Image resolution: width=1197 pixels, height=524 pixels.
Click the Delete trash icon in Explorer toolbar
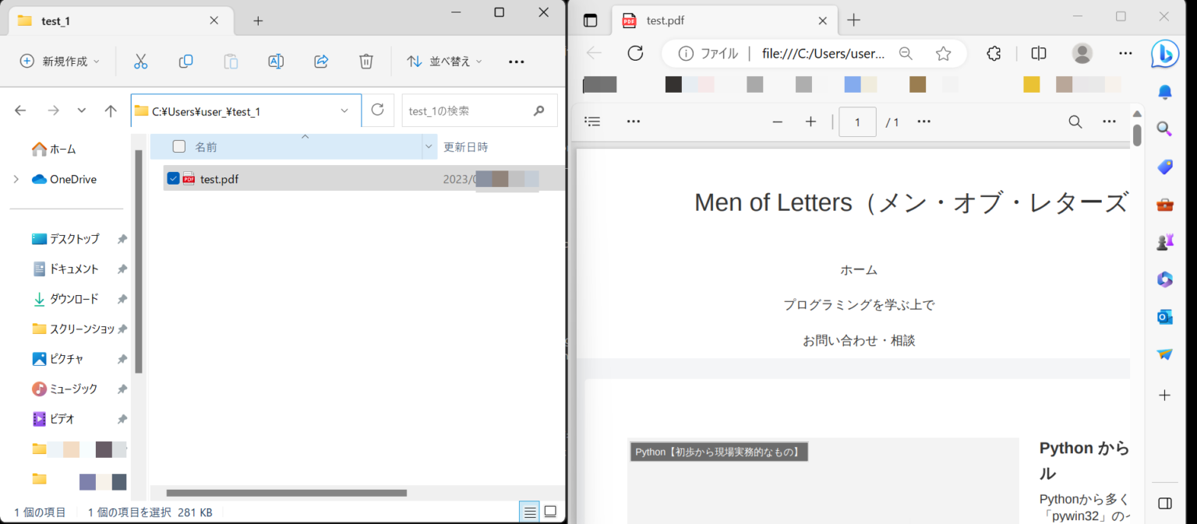click(x=365, y=61)
